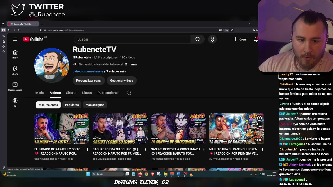This screenshot has height=187, width=333.
Task: Open the Windows Start menu
Action: point(88,174)
